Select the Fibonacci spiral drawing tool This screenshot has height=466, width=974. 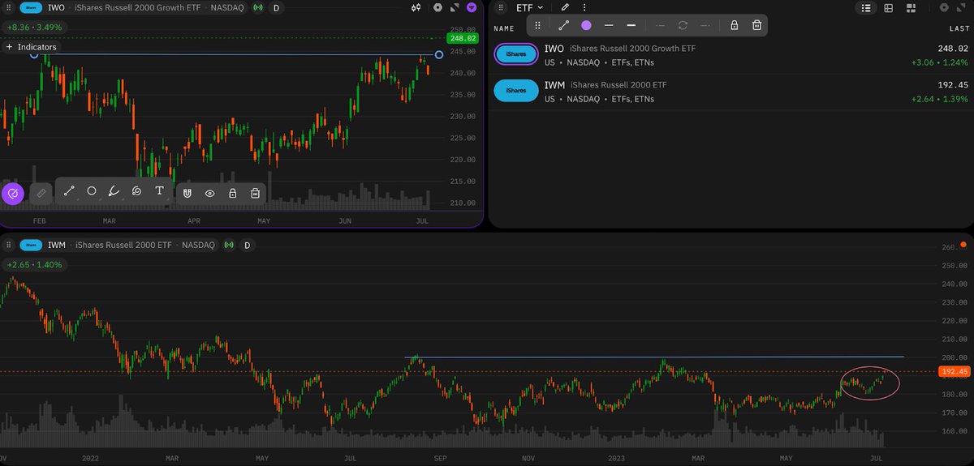(x=136, y=192)
